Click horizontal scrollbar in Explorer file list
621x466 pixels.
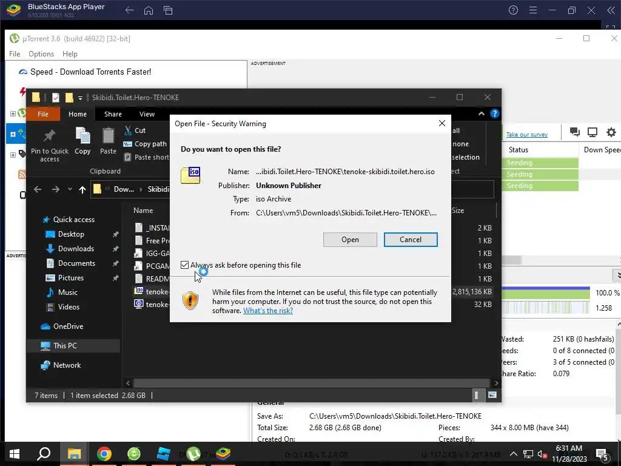[312, 383]
